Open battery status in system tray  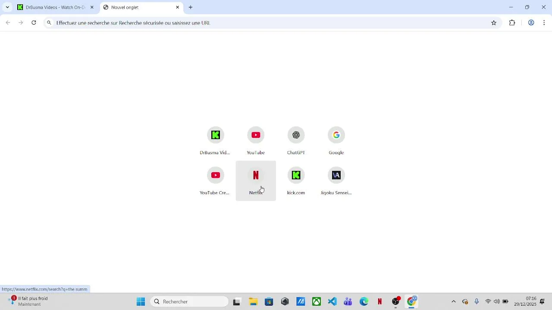(x=505, y=302)
